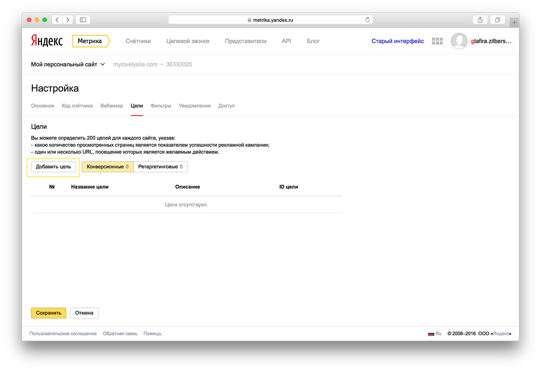The image size is (541, 372).
Task: Toggle the Safari sidebar icon
Action: (83, 20)
